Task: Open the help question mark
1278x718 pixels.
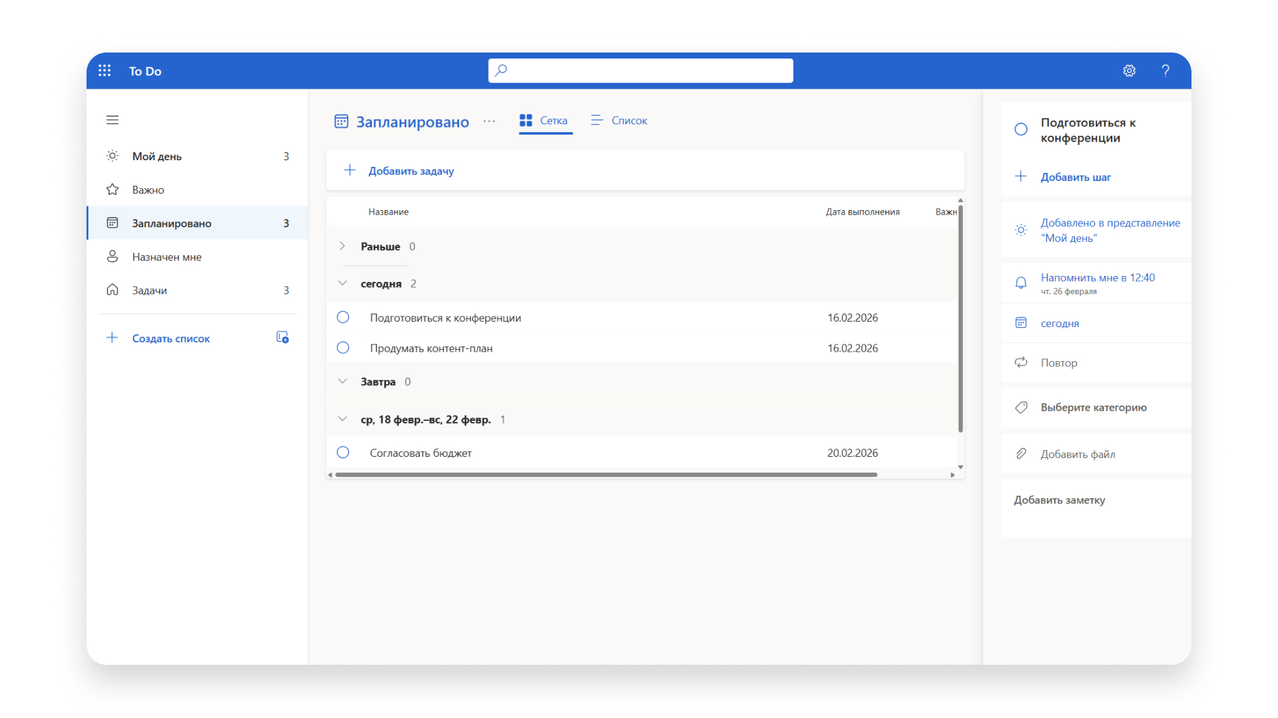Action: 1166,70
